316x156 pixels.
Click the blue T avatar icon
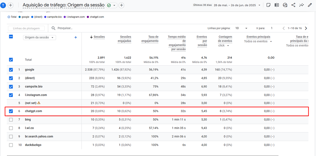click(x=3, y=5)
